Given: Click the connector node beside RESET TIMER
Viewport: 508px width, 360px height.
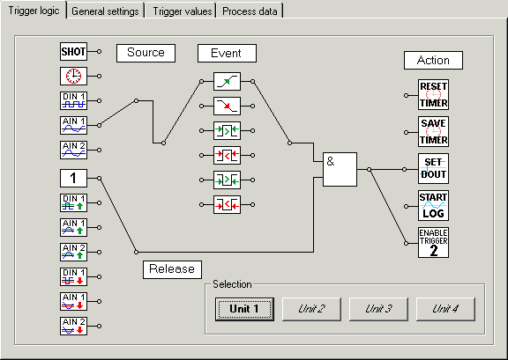Looking at the screenshot, I should point(406,95).
